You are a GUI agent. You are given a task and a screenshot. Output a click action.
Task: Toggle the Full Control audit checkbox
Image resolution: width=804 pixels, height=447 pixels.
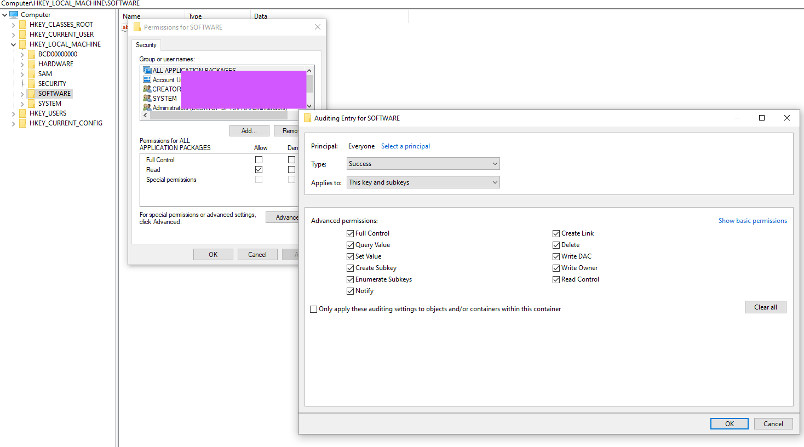[351, 233]
